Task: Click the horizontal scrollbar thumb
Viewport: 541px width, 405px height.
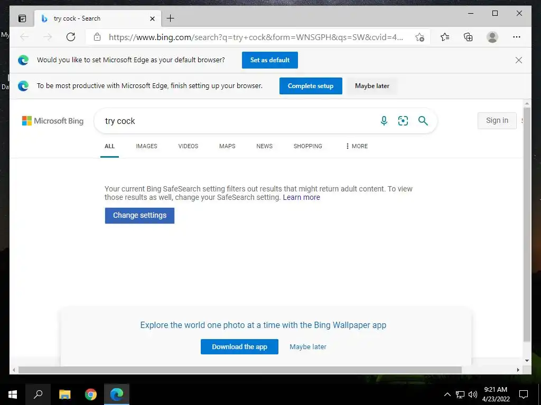Action: click(x=240, y=370)
